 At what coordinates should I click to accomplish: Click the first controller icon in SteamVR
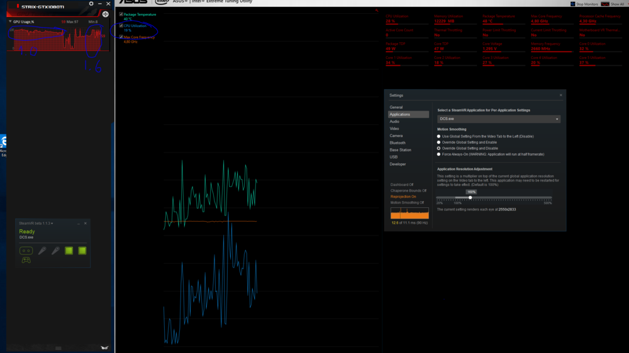pos(42,251)
